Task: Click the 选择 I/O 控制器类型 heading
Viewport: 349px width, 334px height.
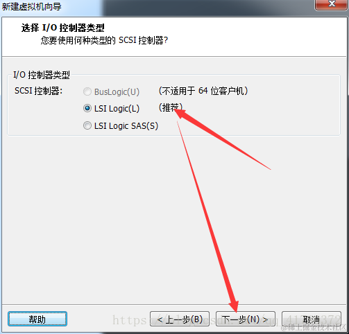Action: click(x=63, y=28)
